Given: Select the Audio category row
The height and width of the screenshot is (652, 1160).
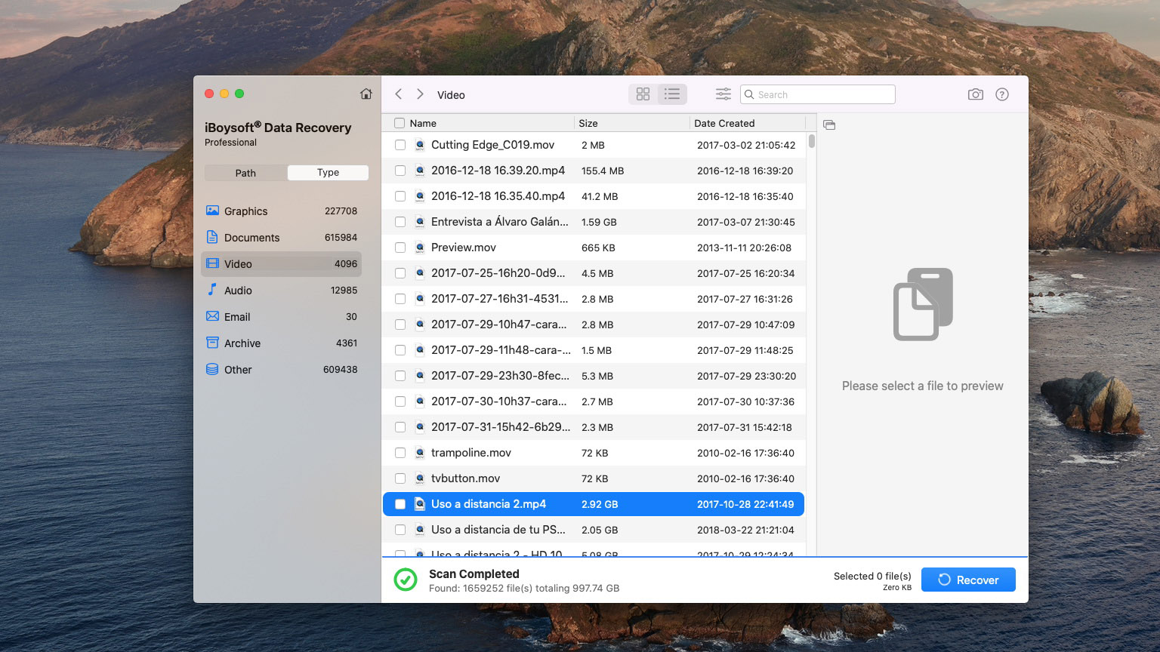Looking at the screenshot, I should pos(281,291).
